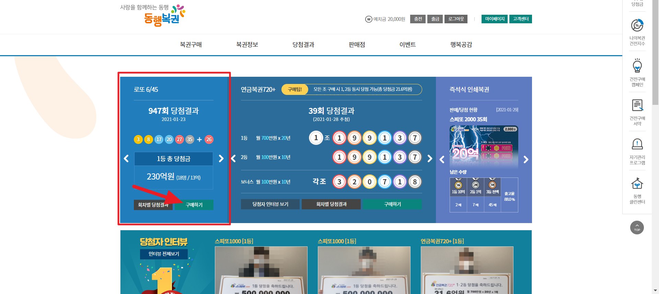The image size is (659, 294).
Task: Click the 947회 당첨결과 title
Action: 173,111
